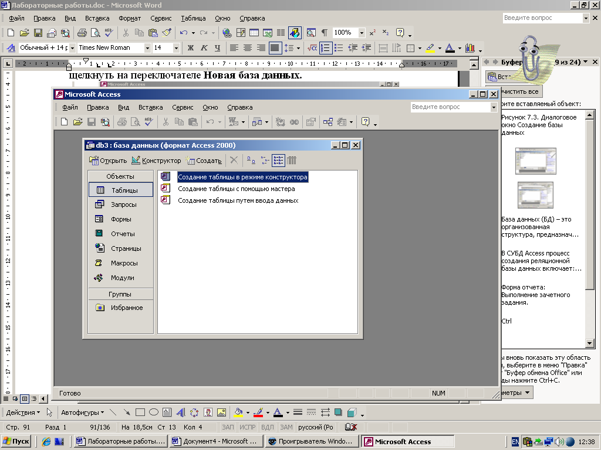Open the font name dropdown Times New Roman
Screen dimensions: 601x450
tap(147, 48)
